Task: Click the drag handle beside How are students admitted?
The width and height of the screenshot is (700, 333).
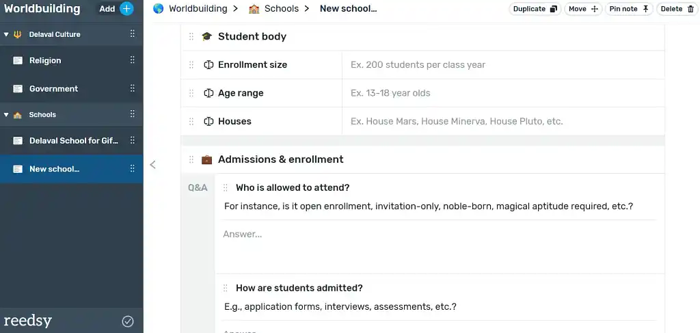Action: click(226, 288)
